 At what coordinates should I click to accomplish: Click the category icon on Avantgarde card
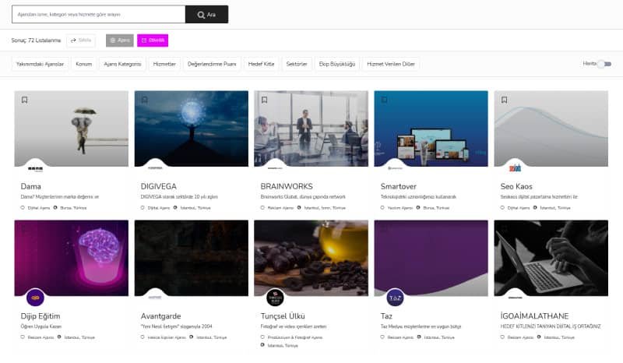[143, 337]
